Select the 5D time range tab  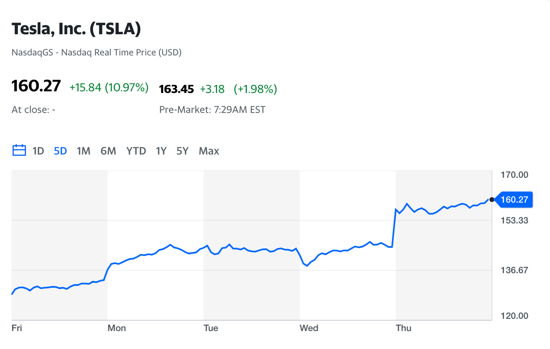point(60,151)
